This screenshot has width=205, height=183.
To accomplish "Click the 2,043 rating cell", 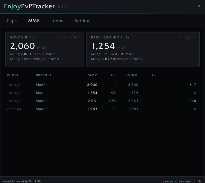I will [x=133, y=101].
